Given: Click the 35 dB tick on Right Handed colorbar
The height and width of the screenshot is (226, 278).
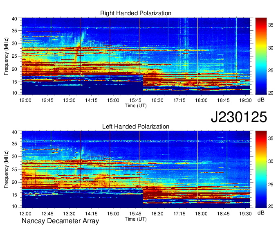Looking at the screenshot, I should click(271, 25).
